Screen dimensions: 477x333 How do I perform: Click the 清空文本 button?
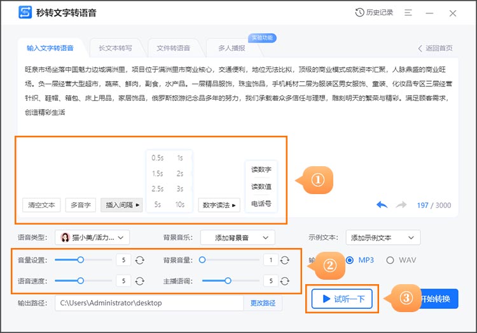[x=42, y=205]
